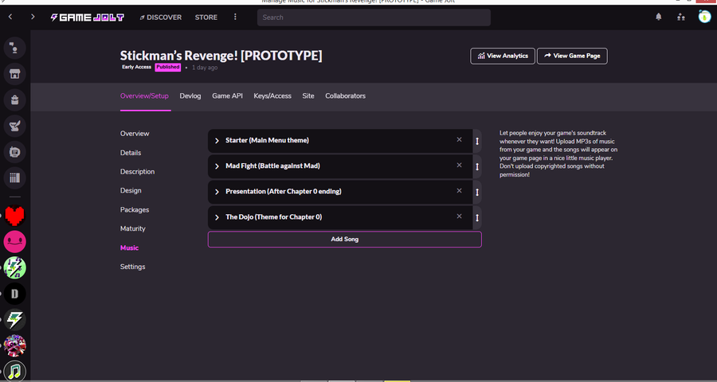
Task: Open the friends list icon
Action: tap(681, 17)
